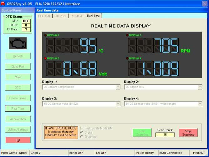
Task: Expand the Display 2 Engine RPM dropdown
Action: (x=200, y=87)
